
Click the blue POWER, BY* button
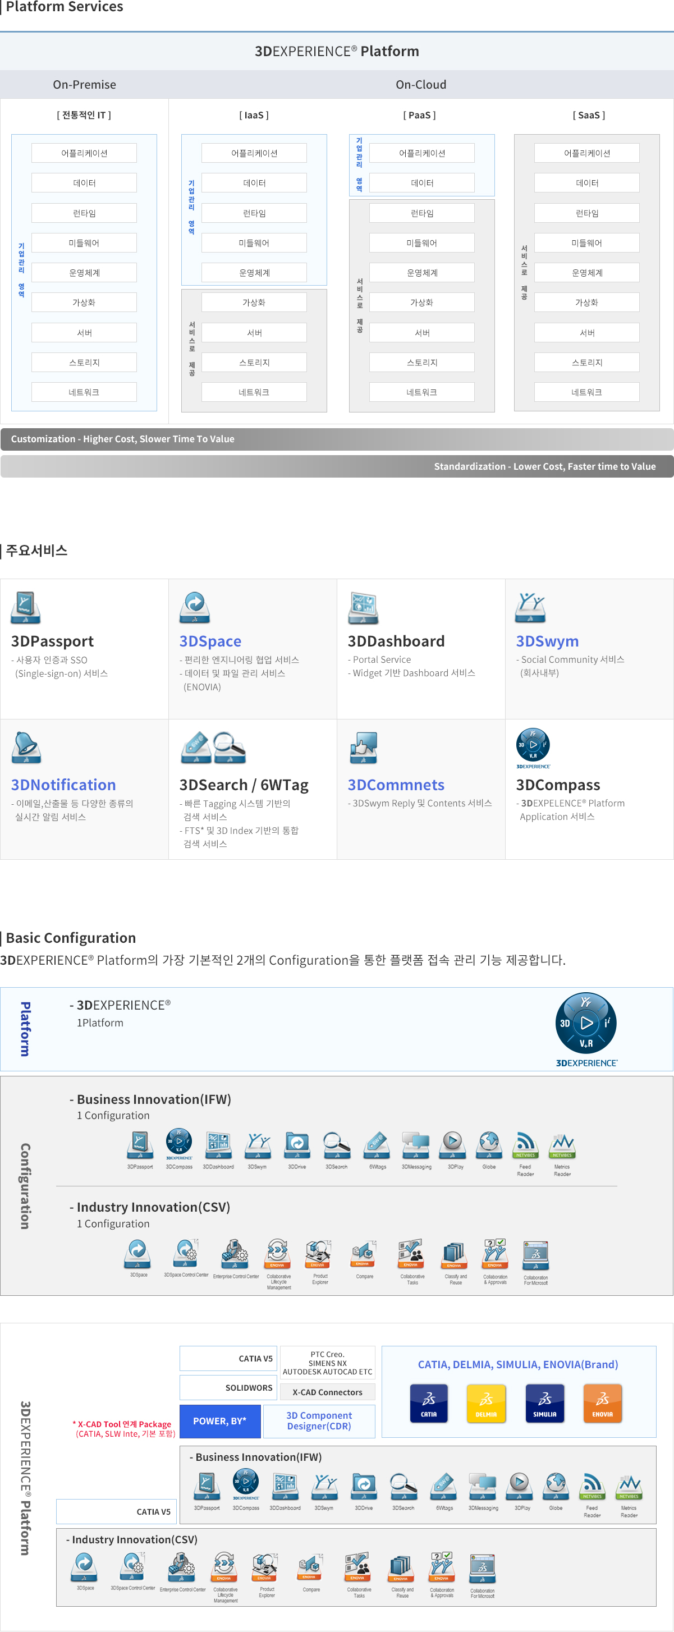[x=220, y=1421]
